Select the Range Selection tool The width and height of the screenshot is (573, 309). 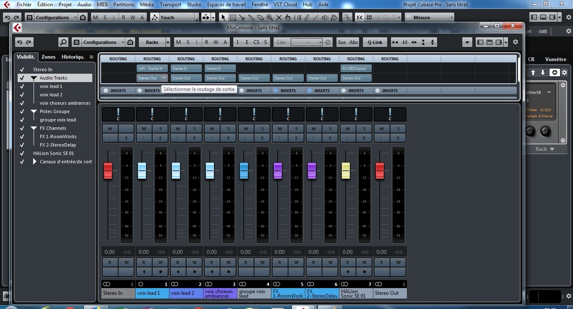[x=233, y=18]
